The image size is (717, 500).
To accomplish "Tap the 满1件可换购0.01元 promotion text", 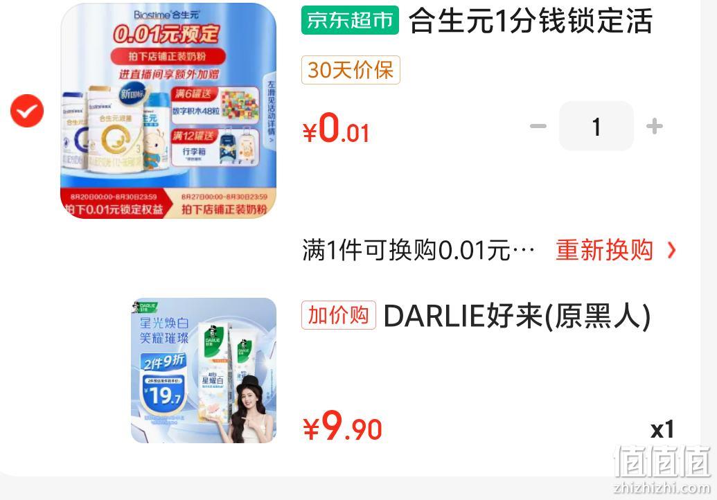I will 418,251.
